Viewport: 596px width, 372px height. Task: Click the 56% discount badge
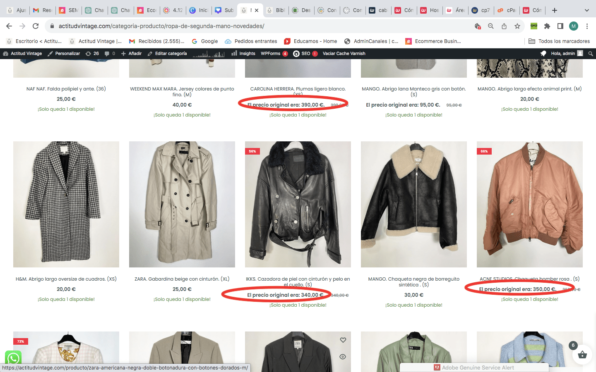pyautogui.click(x=252, y=151)
